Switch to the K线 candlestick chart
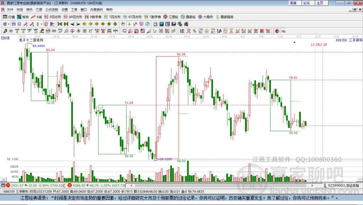The height and width of the screenshot is (205, 363). tap(37, 17)
